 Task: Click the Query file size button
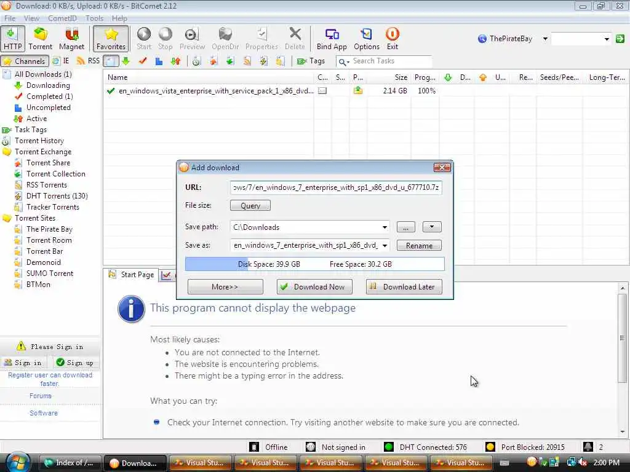click(x=250, y=205)
